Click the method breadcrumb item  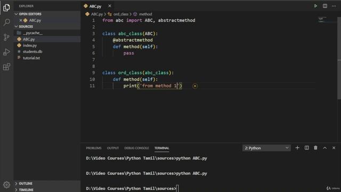(x=145, y=14)
